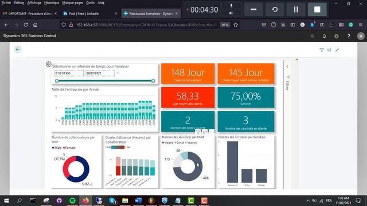The width and height of the screenshot is (367, 206).
Task: Bookmark this page with star icon
Action: point(236,25)
